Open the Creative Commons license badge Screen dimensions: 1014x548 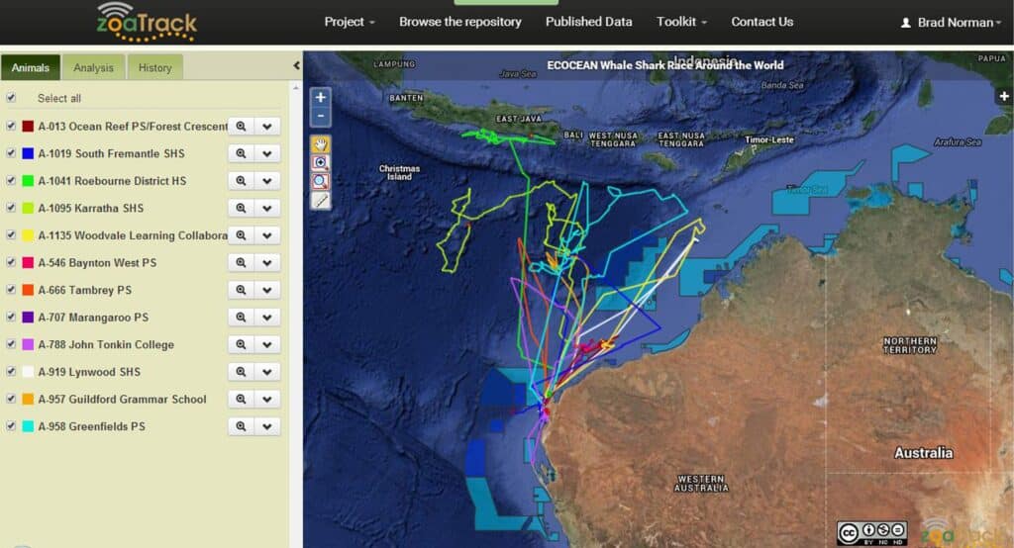tap(871, 533)
